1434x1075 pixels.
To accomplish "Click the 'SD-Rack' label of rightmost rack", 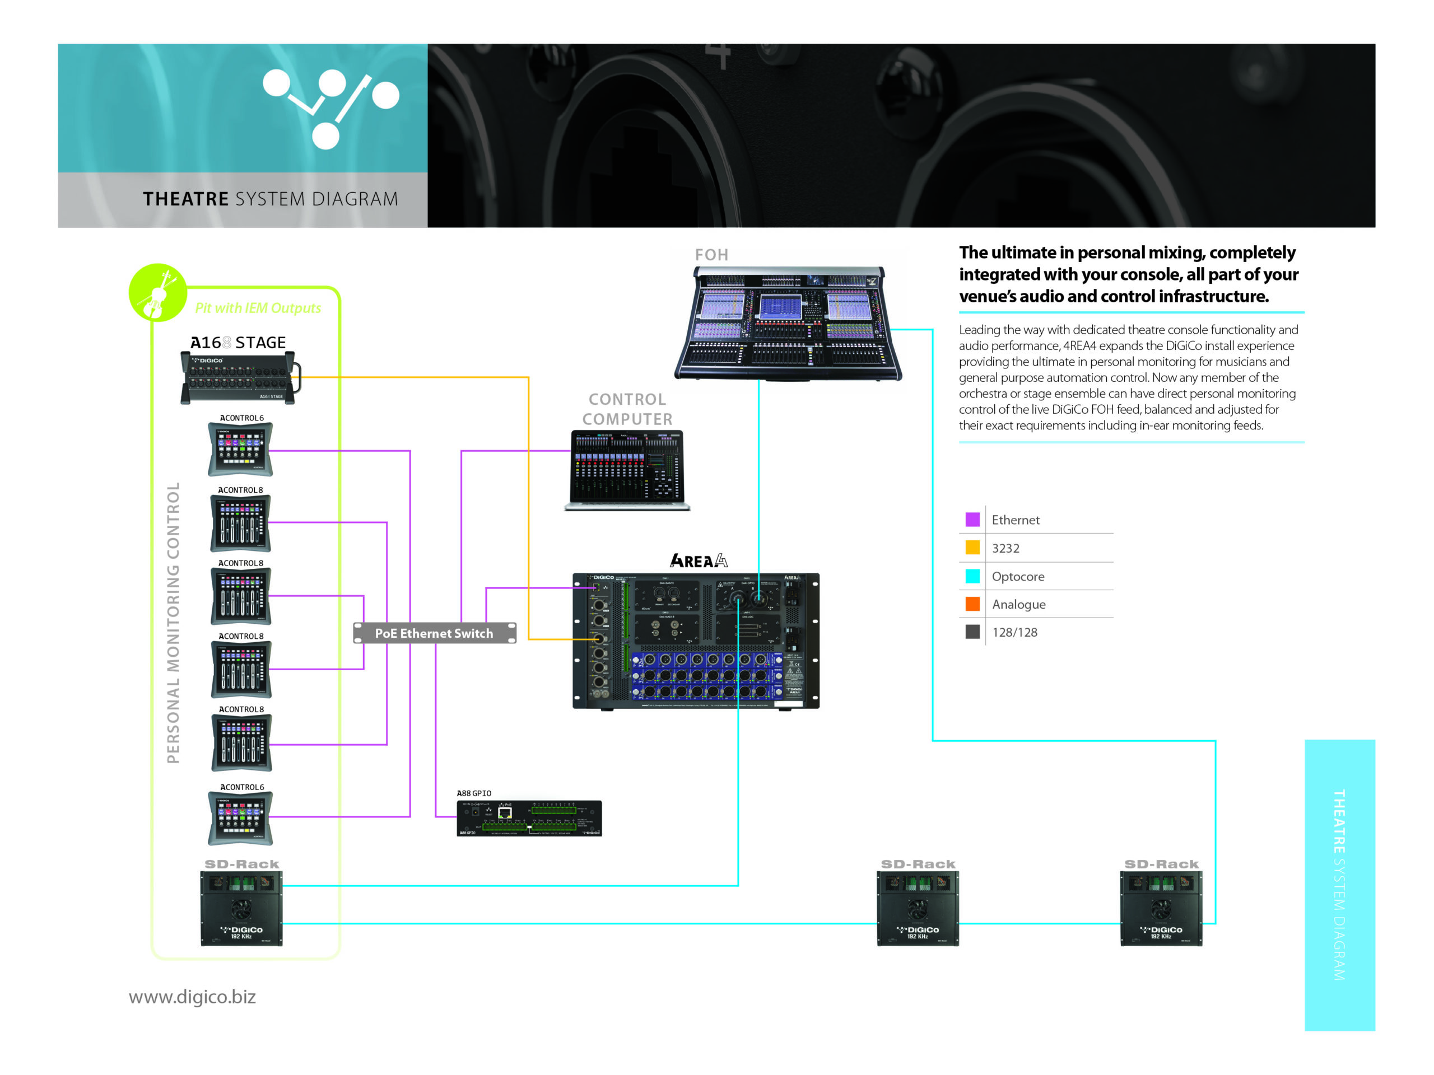I will (1162, 864).
